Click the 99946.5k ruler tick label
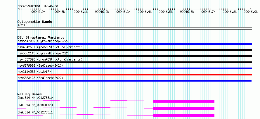The width and height of the screenshot is (260, 119). (166, 12)
